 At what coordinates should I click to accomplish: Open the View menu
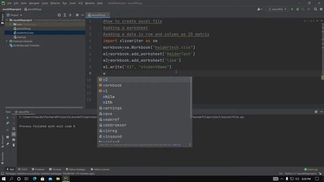click(24, 4)
